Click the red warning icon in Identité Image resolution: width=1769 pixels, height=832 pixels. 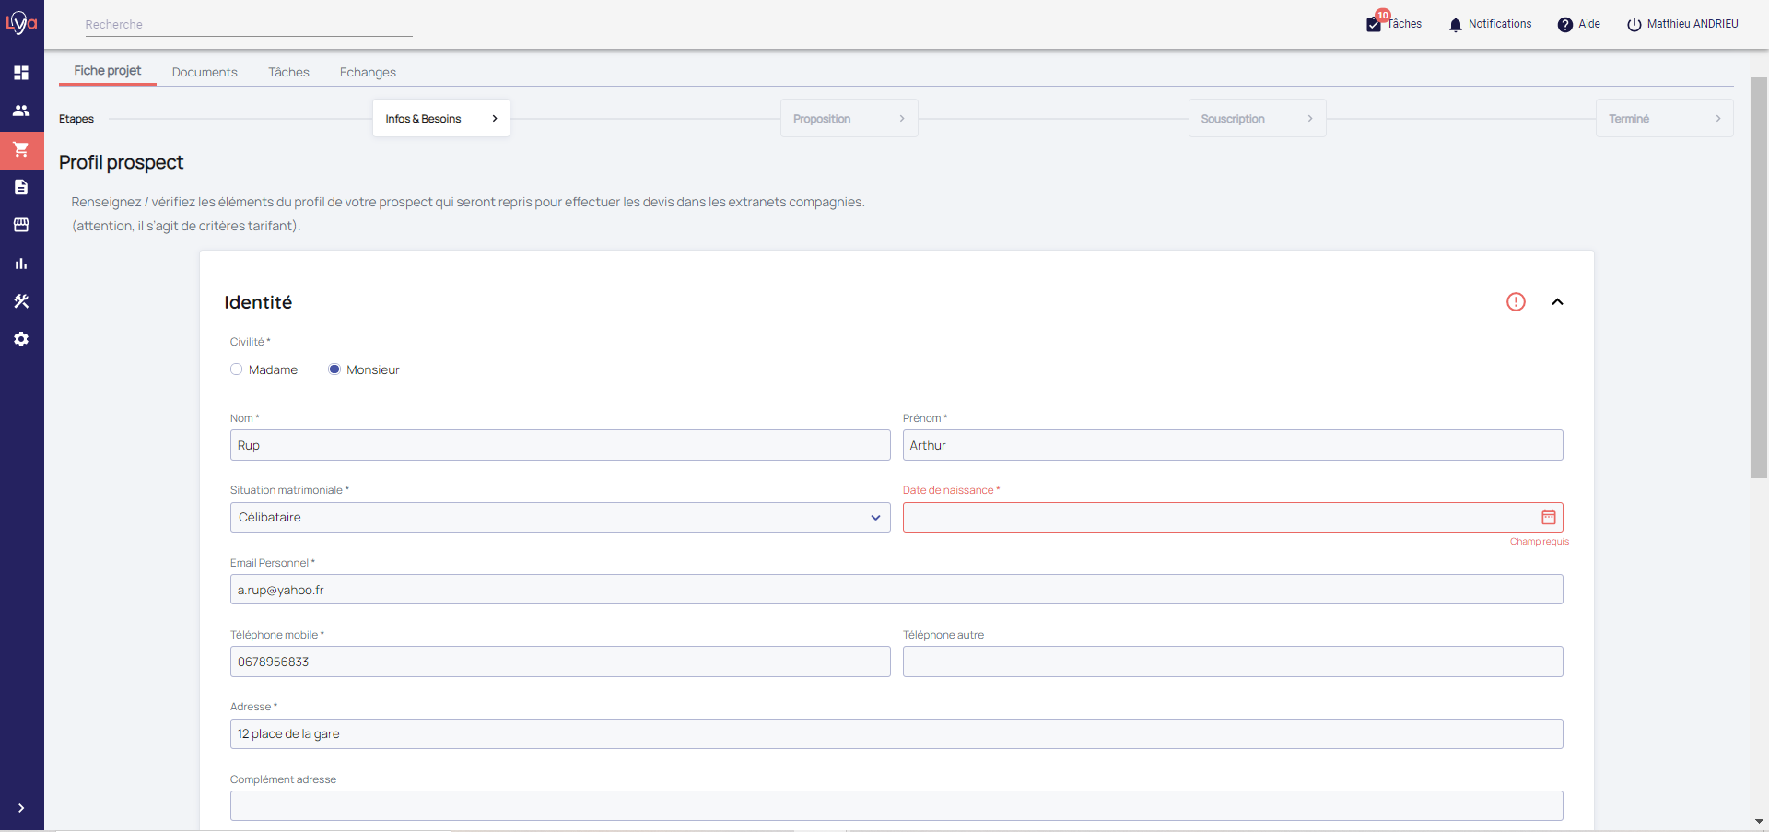1516,302
